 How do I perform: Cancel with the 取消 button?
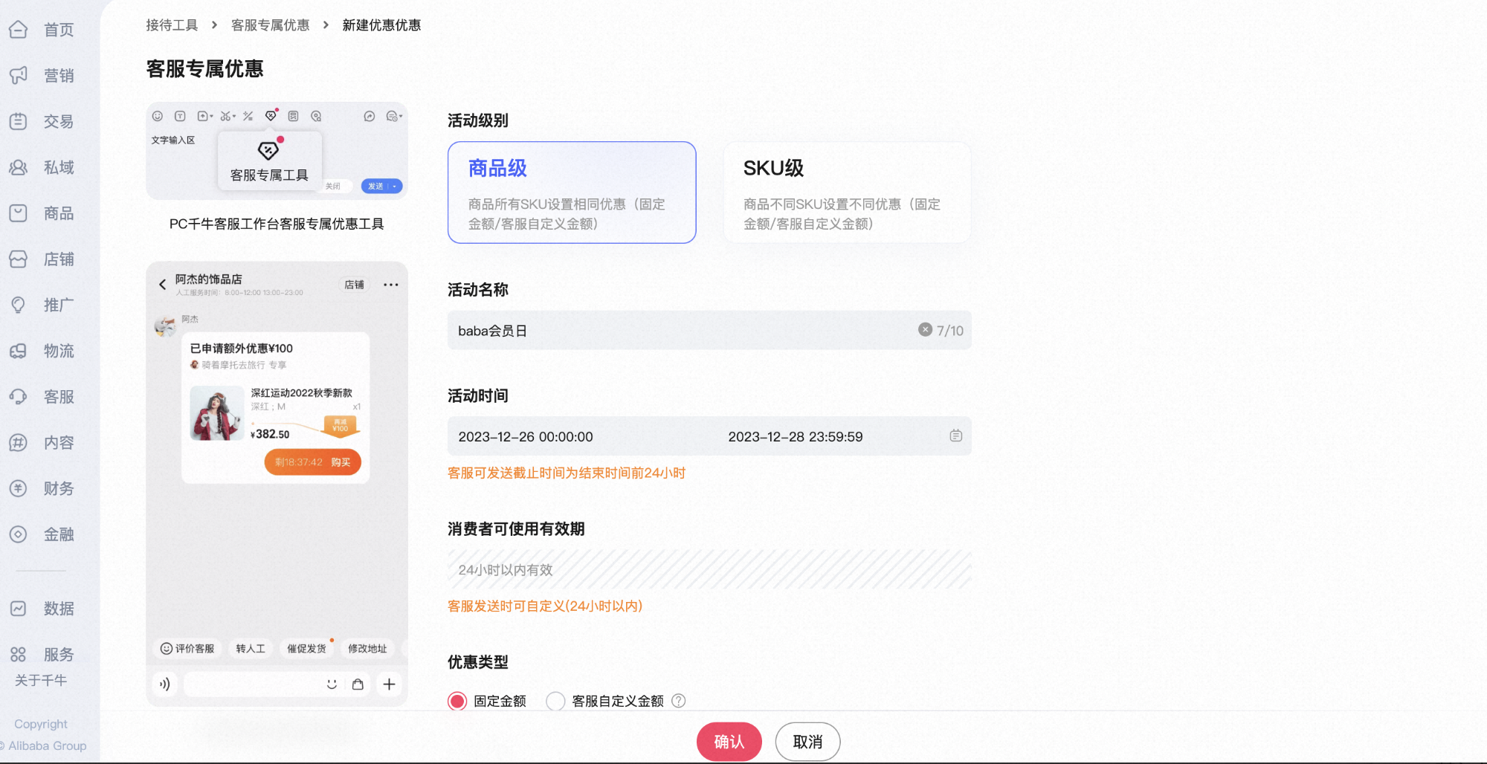[x=807, y=742]
